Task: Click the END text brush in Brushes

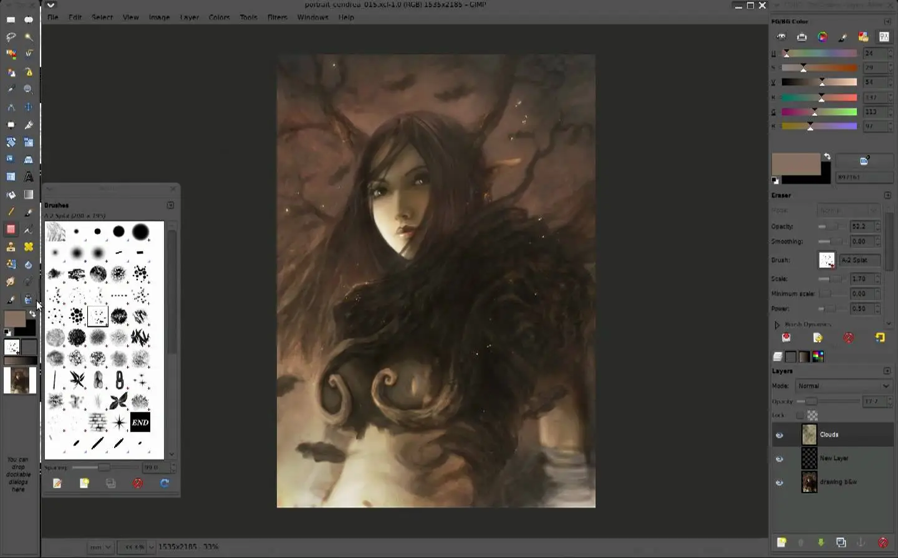Action: (140, 422)
